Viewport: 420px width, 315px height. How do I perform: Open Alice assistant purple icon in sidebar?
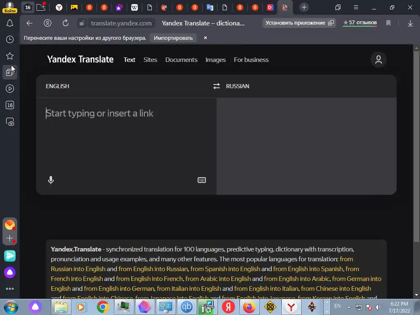point(10,272)
